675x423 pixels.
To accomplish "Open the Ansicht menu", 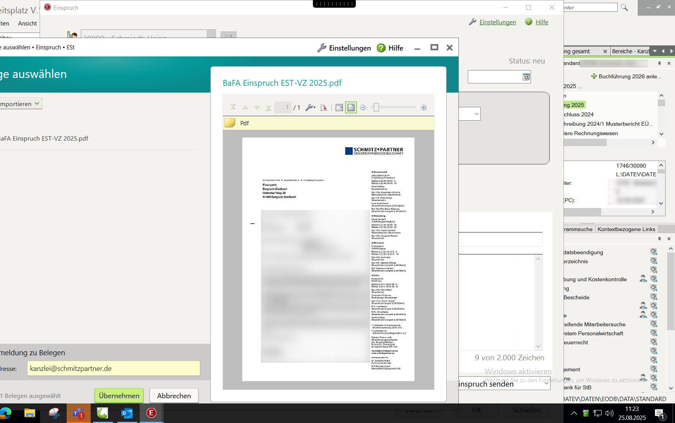I will click(27, 23).
